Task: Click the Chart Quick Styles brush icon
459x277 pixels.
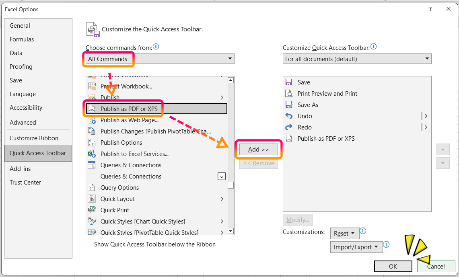Action: pos(92,222)
